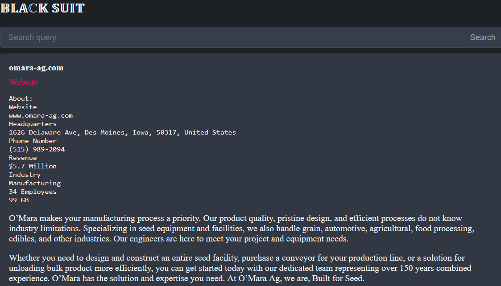
Task: Click the $5.7 Million revenue value
Action: point(33,166)
